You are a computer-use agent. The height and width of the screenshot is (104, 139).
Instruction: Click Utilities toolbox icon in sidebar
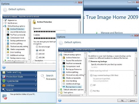coord(4,85)
